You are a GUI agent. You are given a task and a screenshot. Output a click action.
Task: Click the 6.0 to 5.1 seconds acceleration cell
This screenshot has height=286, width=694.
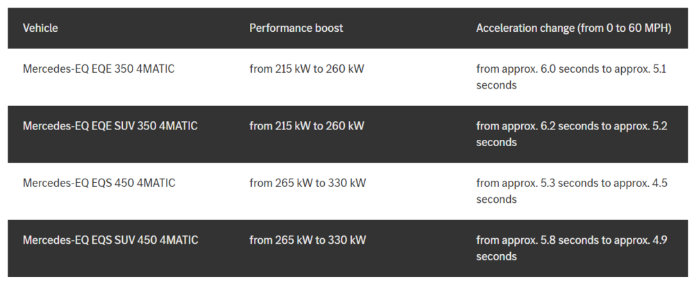point(571,77)
